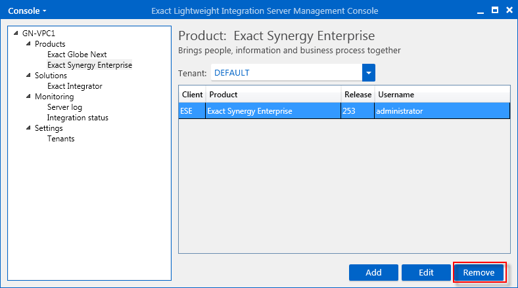Click the DEFAULT tenant field
518x288 pixels.
[x=287, y=73]
